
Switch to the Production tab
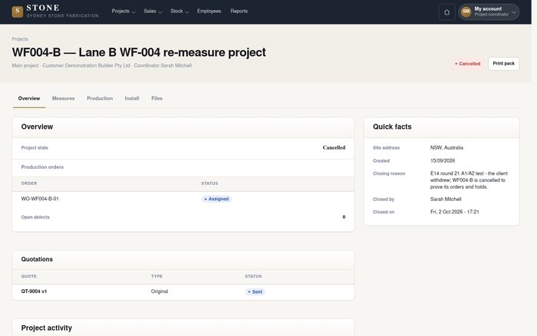coord(100,98)
